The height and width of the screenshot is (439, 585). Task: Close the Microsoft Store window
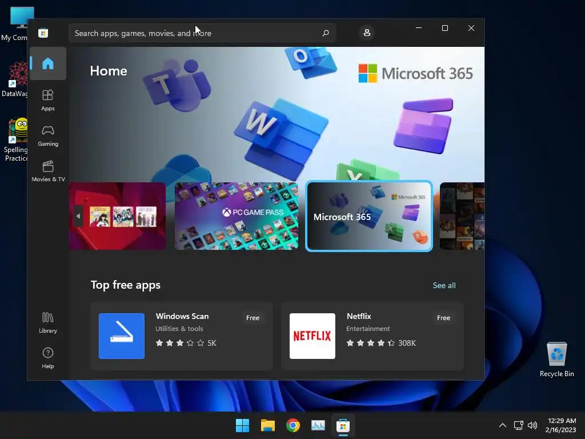click(471, 28)
